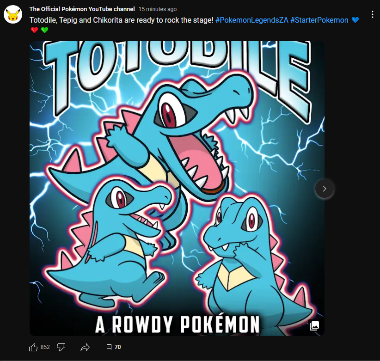Dislike the post with the thumbs-down icon
This screenshot has width=380, height=361.
pyautogui.click(x=61, y=347)
